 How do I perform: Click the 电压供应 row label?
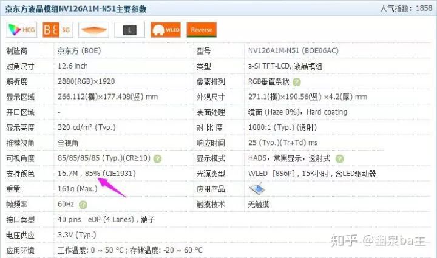point(20,235)
